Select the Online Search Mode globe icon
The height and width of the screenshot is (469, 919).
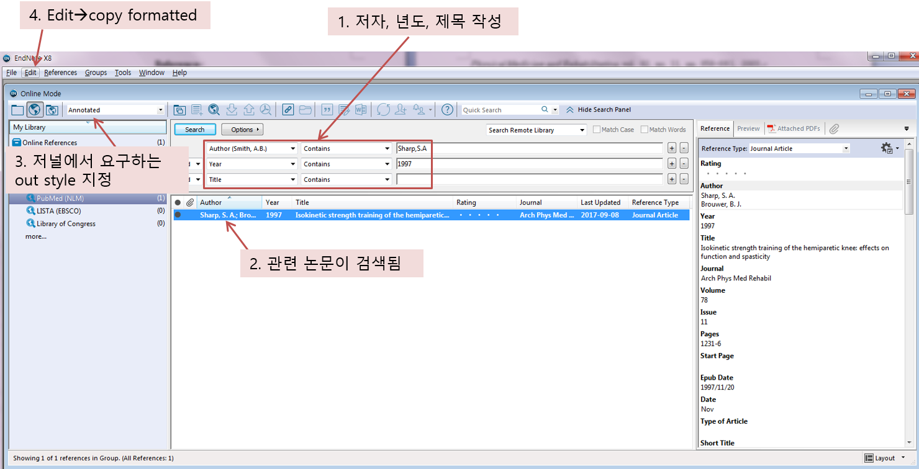35,110
